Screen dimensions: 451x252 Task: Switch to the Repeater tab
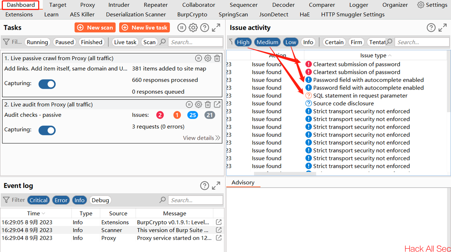155,5
